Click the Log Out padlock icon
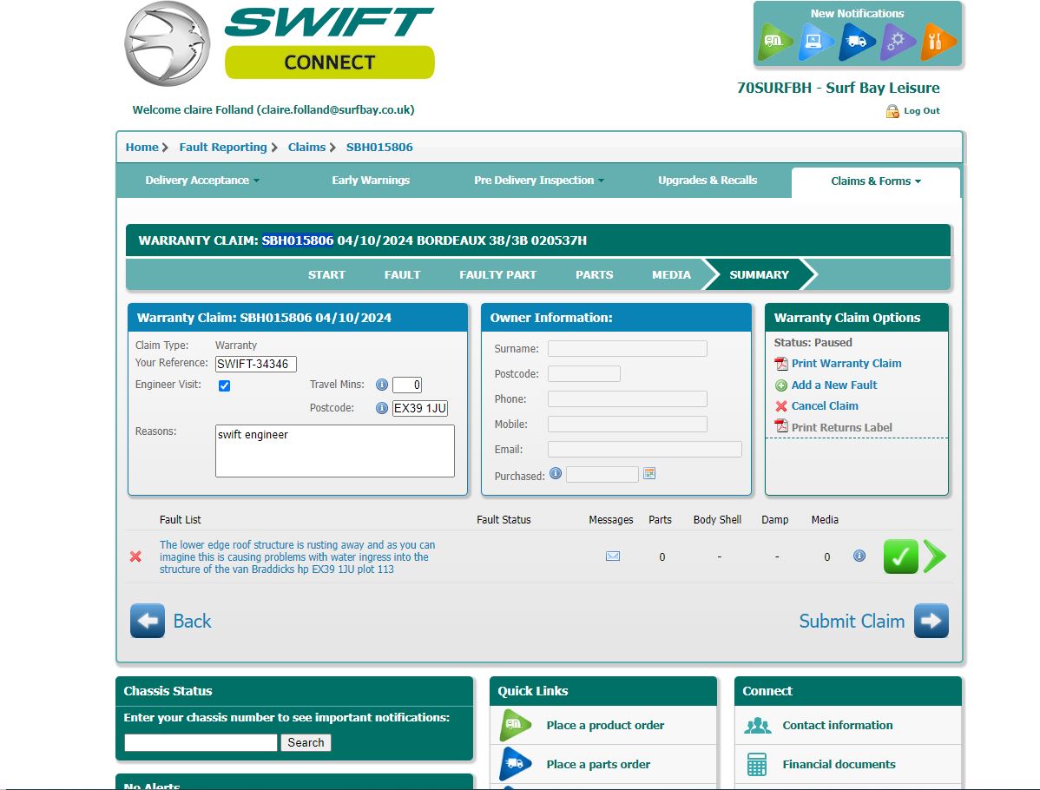The width and height of the screenshot is (1040, 790). point(892,111)
